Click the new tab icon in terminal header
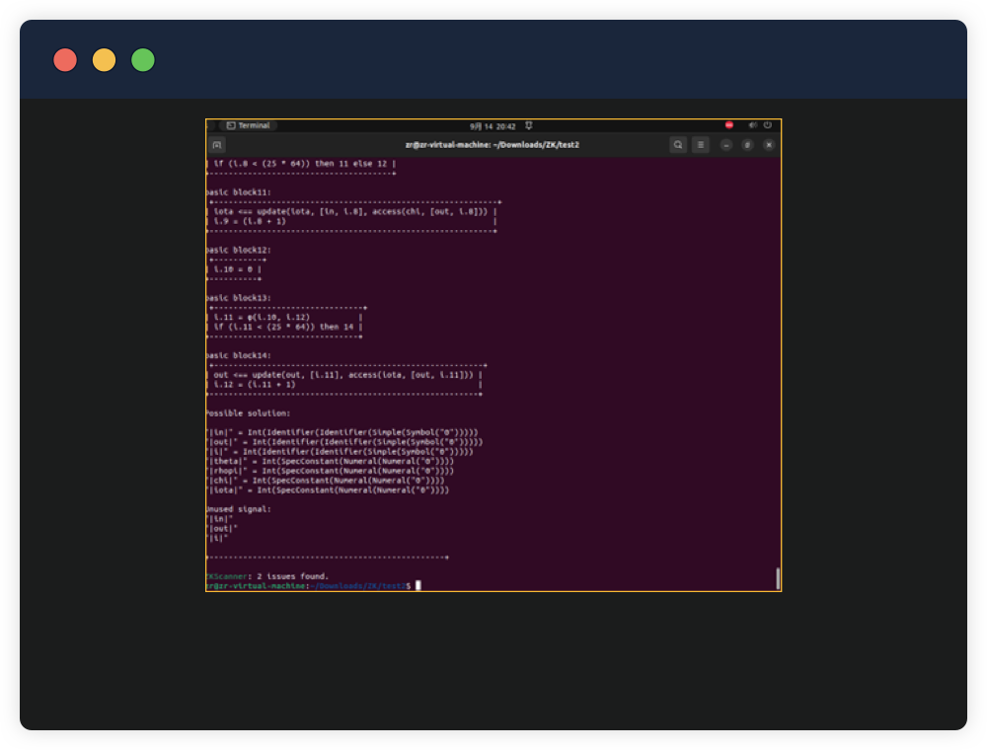Image resolution: width=987 pixels, height=750 pixels. click(x=217, y=145)
